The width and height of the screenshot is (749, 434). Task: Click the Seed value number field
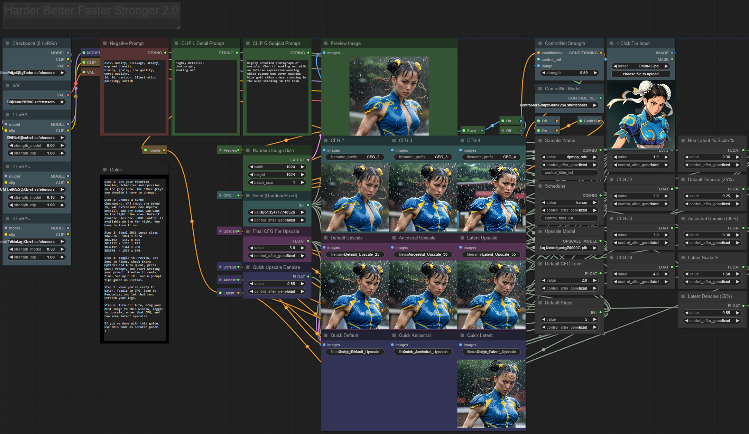coord(277,213)
